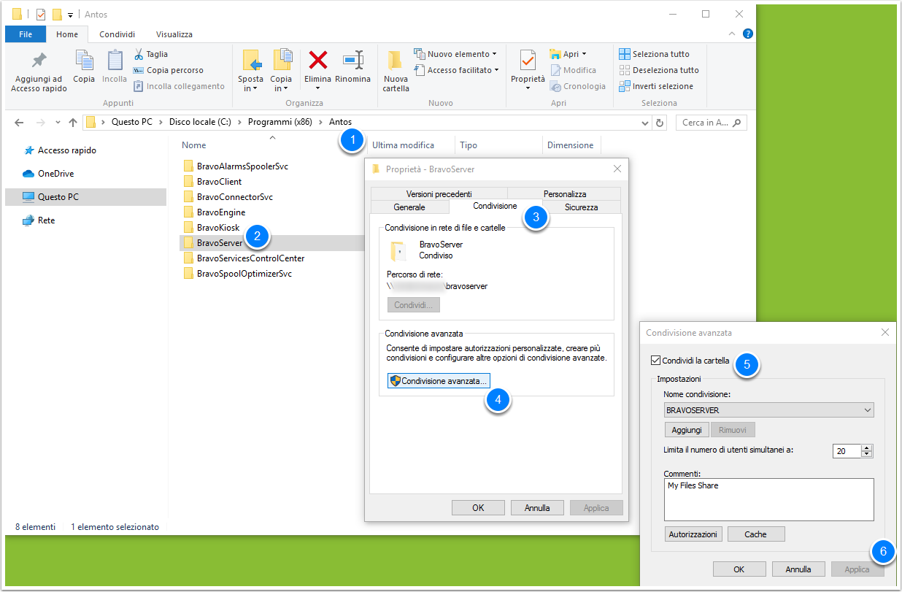The height and width of the screenshot is (592, 902).
Task: Expand the Apri dropdown in ribbon
Action: click(568, 54)
